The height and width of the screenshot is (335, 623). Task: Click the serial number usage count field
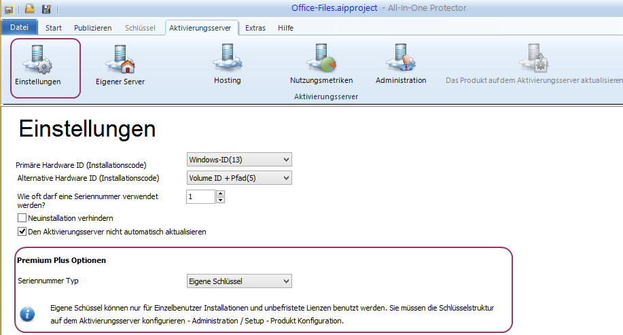[200, 196]
